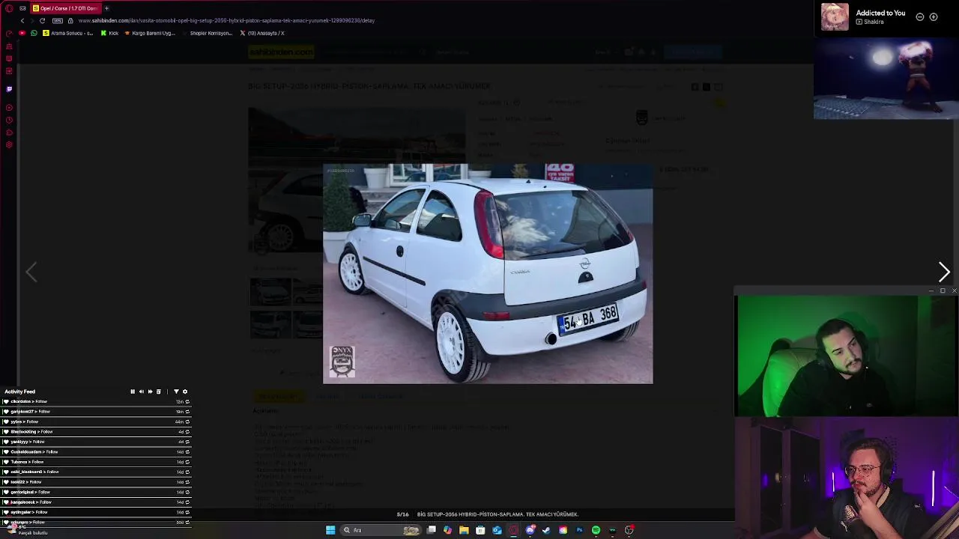
Task: Select the SherlockKing follow entry
Action: [96, 432]
